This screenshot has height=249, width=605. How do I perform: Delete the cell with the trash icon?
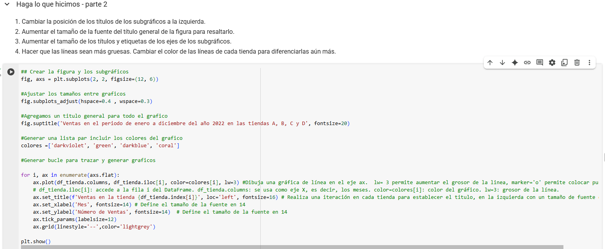(x=577, y=63)
